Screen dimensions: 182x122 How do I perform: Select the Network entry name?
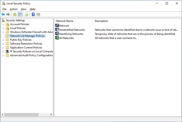[64, 26]
